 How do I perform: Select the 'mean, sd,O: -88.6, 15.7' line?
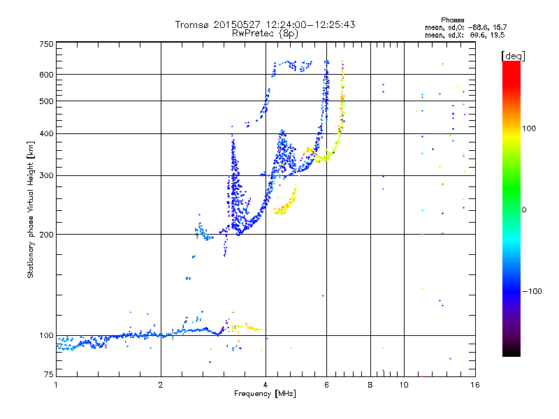pyautogui.click(x=465, y=27)
